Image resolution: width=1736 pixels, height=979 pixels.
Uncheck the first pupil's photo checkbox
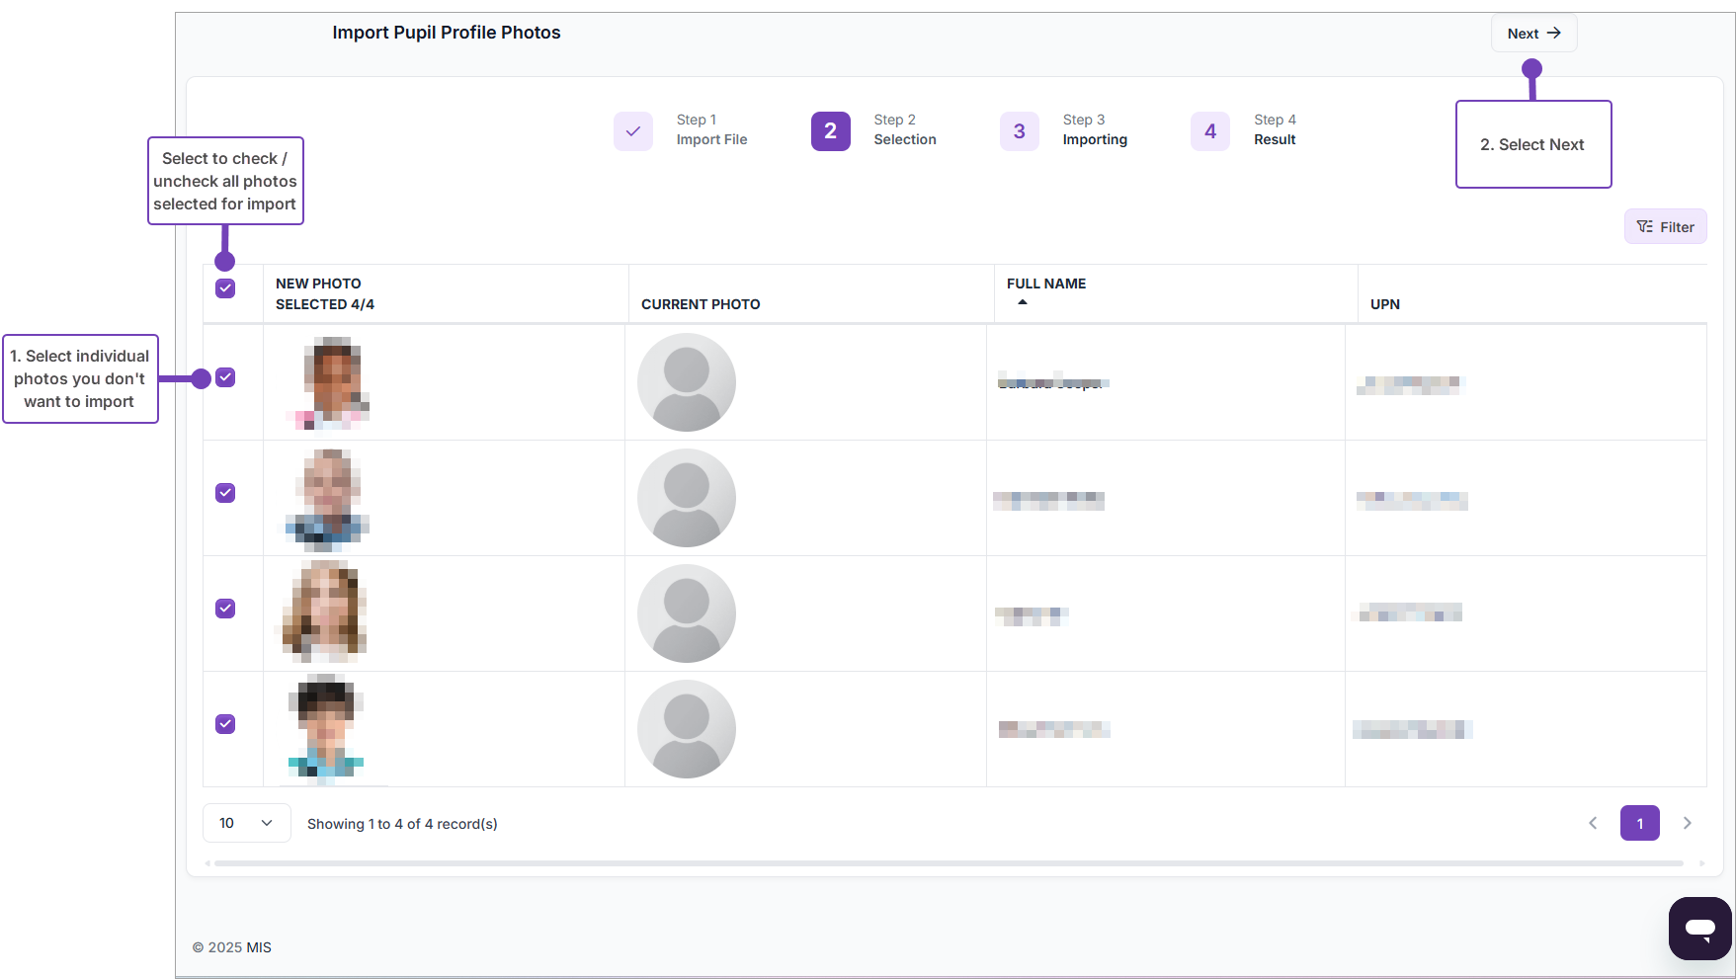click(225, 377)
